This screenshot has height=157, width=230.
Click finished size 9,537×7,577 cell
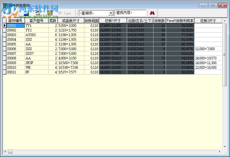point(71,72)
